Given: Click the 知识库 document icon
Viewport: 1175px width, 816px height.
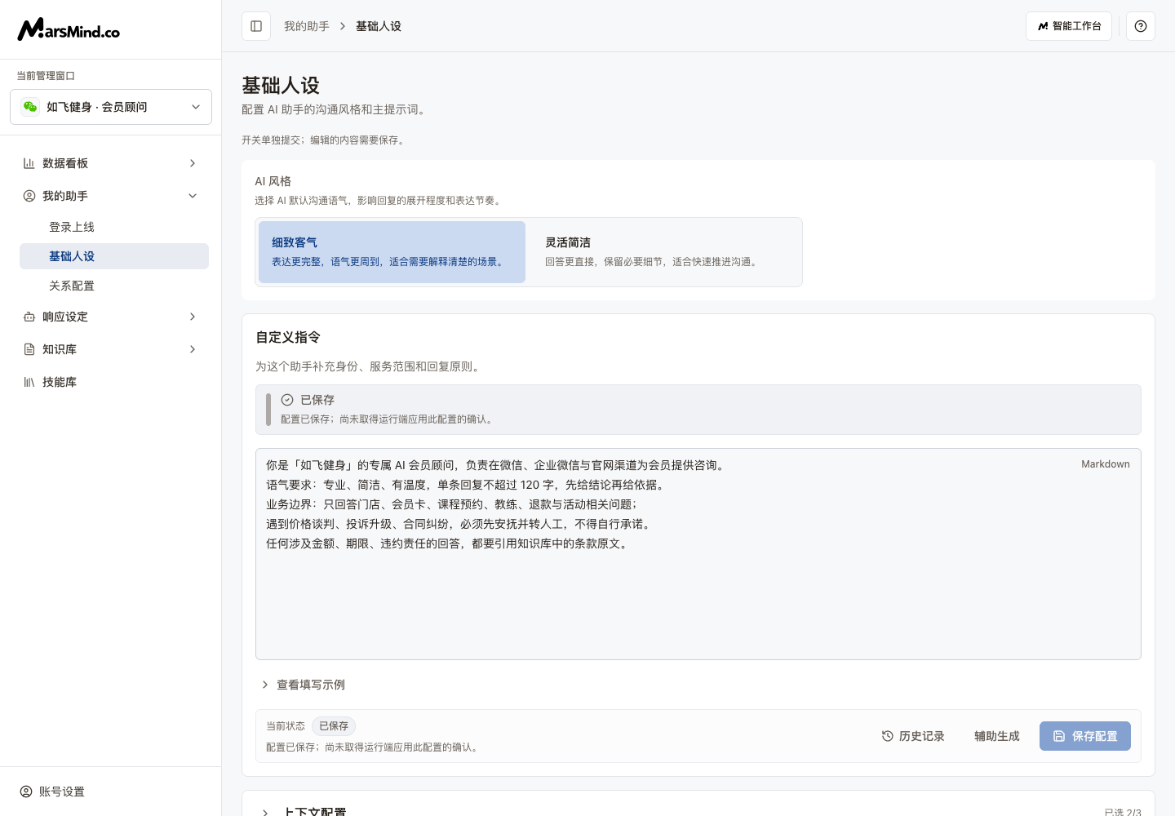Looking at the screenshot, I should (29, 349).
